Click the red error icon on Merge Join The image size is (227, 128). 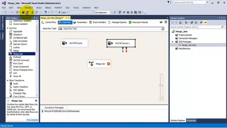(109, 64)
